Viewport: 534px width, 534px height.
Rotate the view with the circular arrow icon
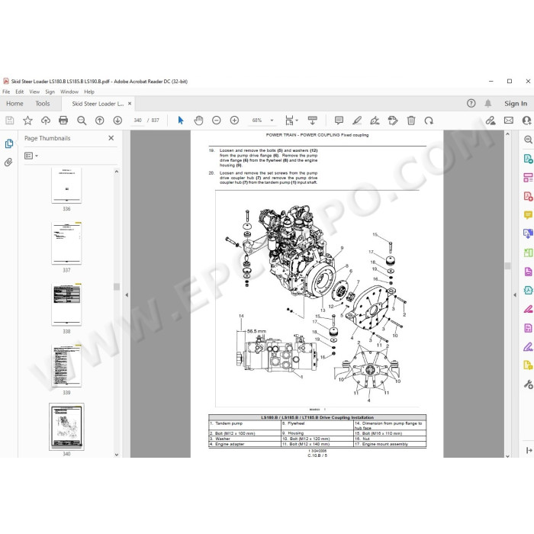pos(429,121)
